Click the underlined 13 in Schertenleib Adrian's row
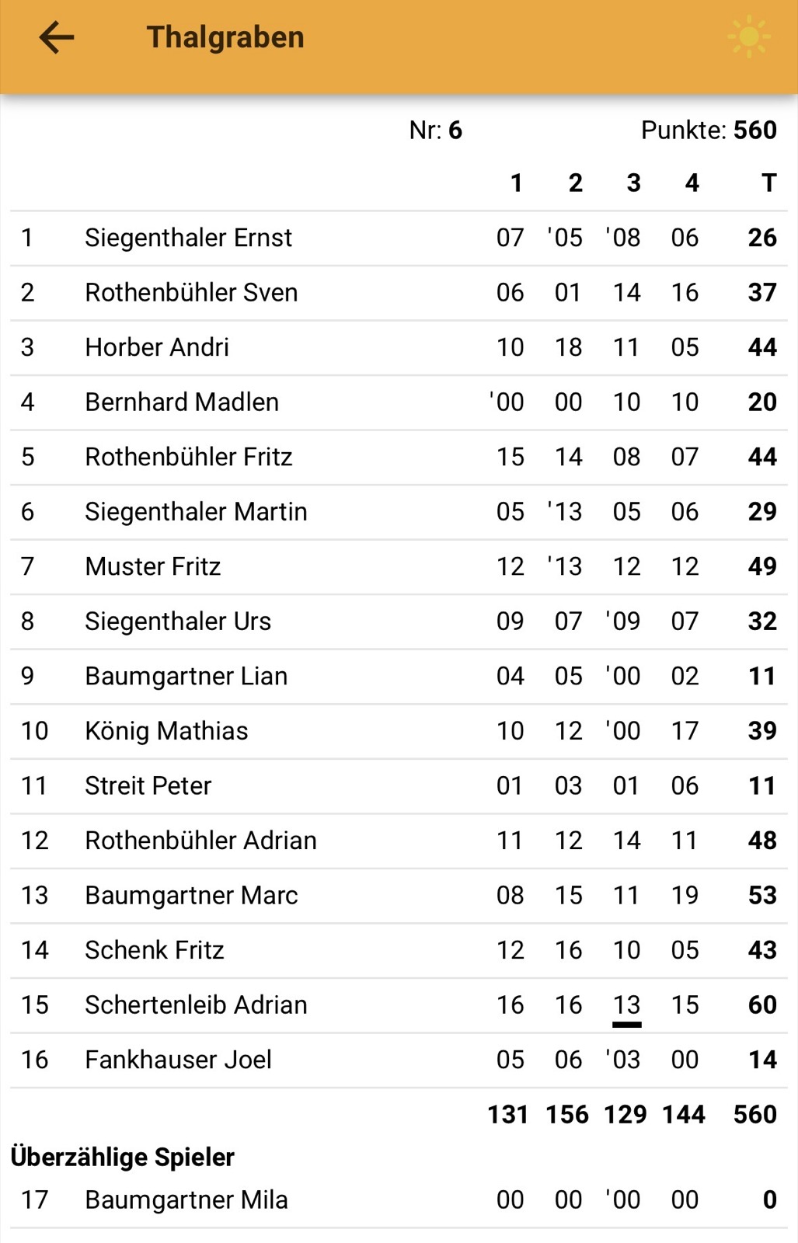 click(626, 1005)
